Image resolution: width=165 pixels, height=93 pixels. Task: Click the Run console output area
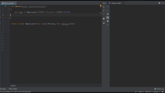tap(137, 46)
